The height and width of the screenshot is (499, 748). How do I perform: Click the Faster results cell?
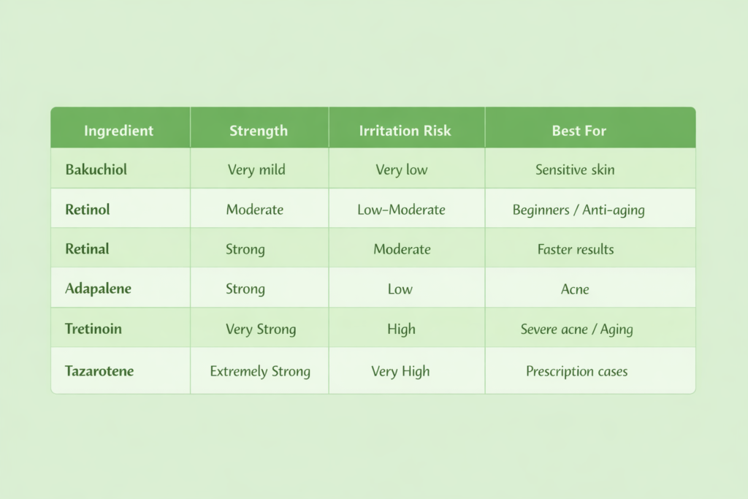click(576, 249)
